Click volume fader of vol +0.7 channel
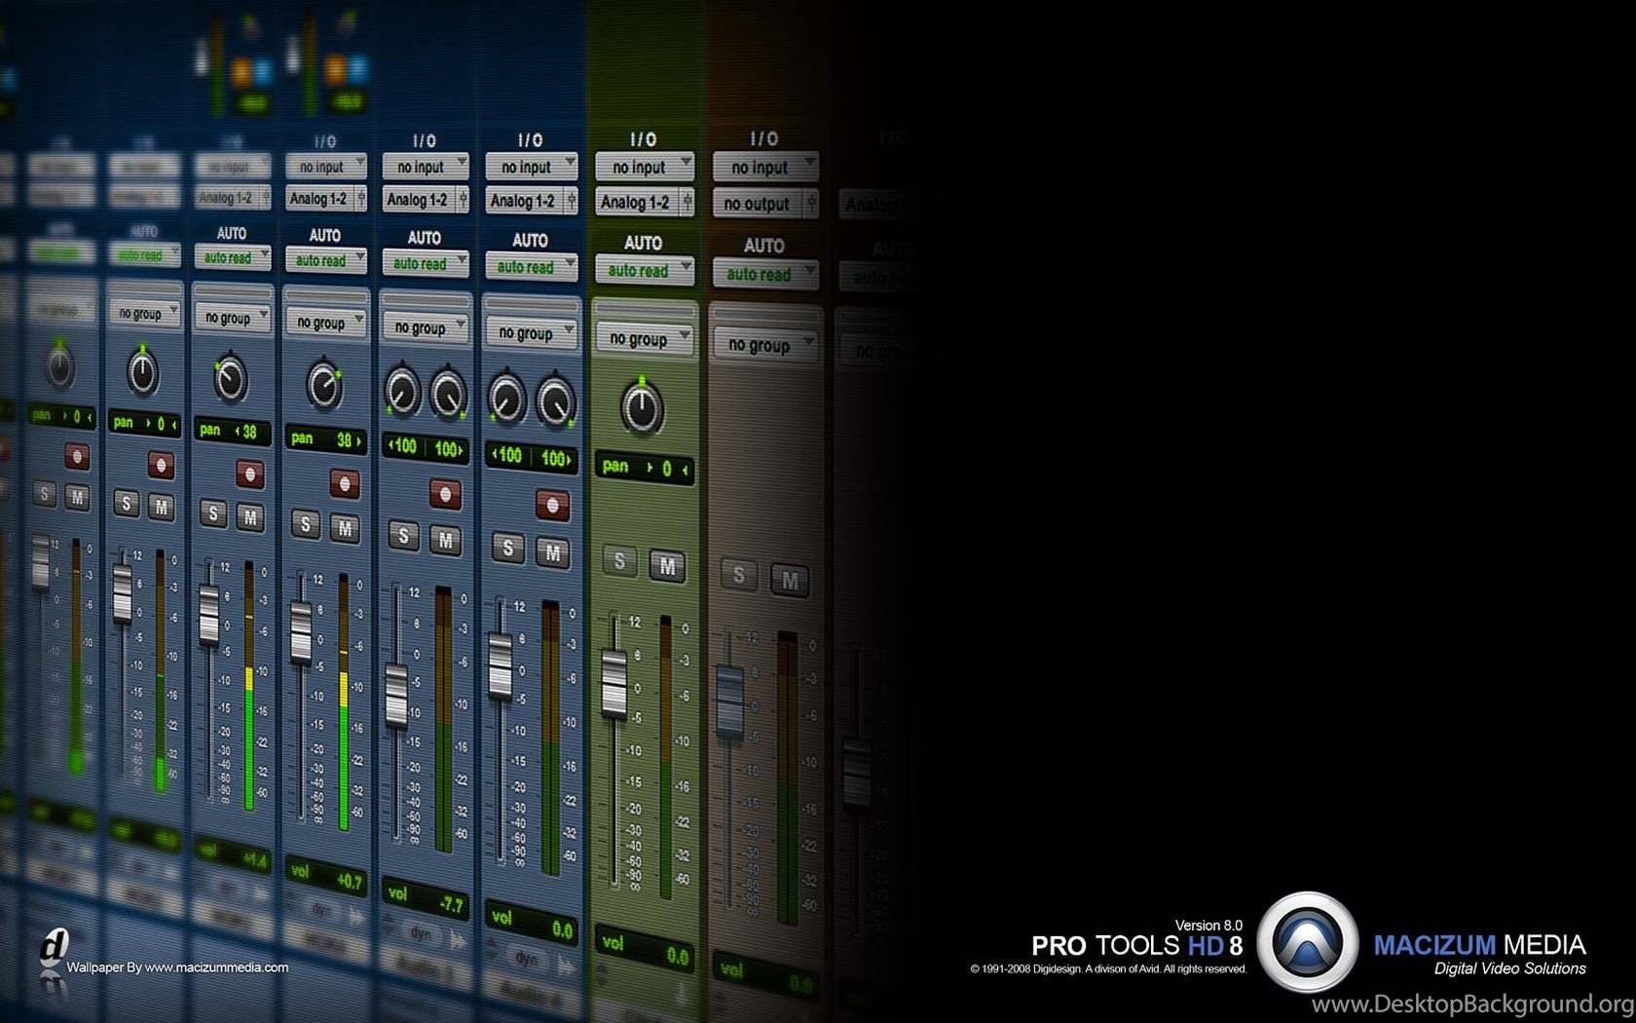Image resolution: width=1636 pixels, height=1023 pixels. coord(301,632)
